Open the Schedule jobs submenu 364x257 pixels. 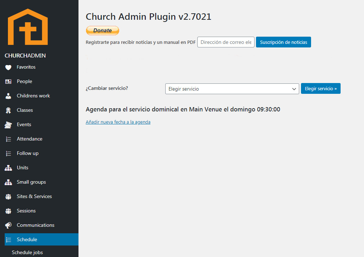[x=27, y=252]
